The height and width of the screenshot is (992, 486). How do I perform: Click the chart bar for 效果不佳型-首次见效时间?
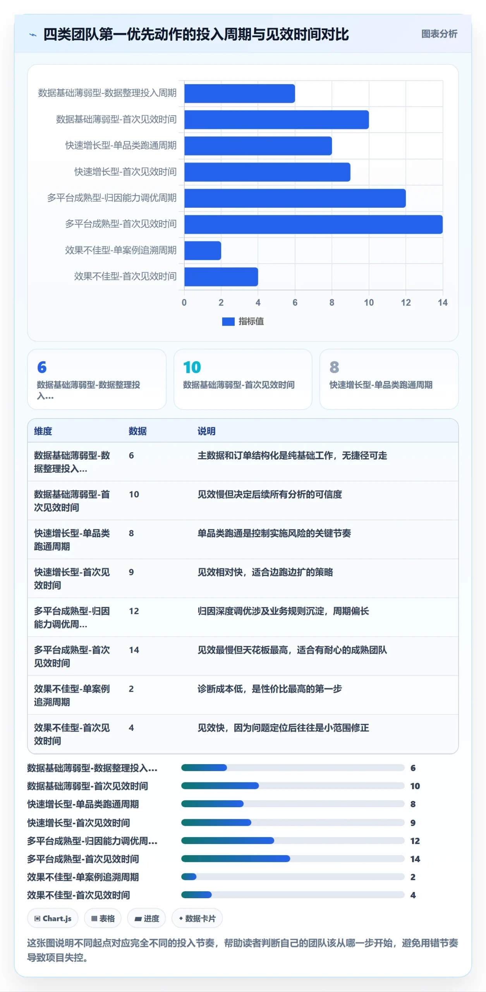pyautogui.click(x=221, y=277)
